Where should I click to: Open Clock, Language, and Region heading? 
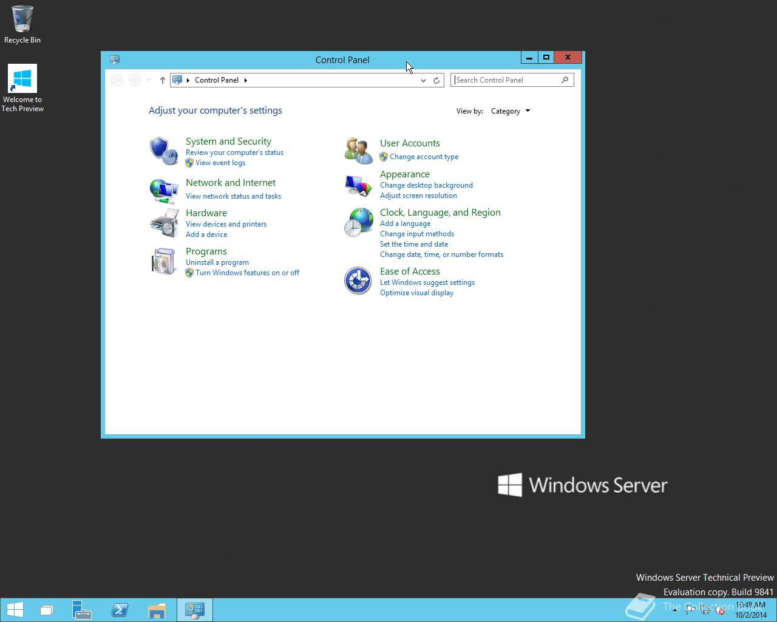440,213
